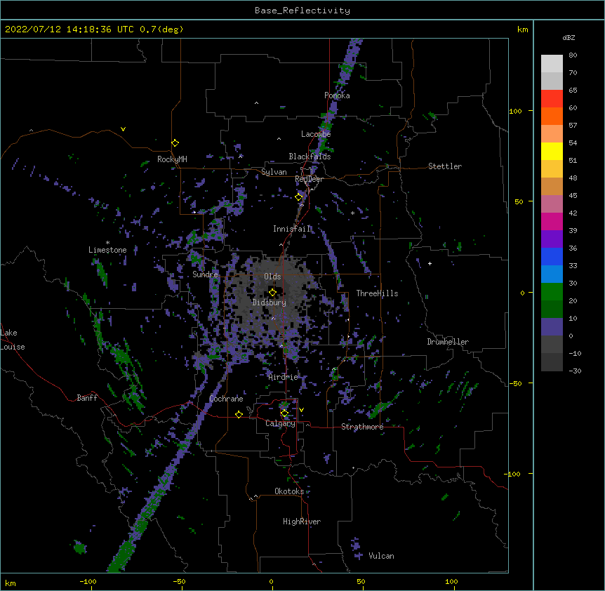
Task: Click the km unit label beside the timestamp
Action: tap(522, 29)
